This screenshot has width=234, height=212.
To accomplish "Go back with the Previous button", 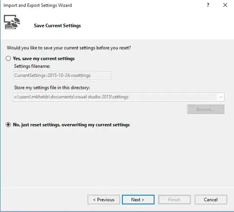I will pos(104,199).
